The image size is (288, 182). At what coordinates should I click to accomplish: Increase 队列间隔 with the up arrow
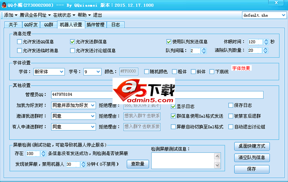[203, 49]
